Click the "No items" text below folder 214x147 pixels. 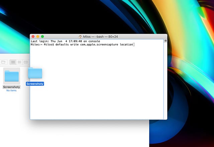(11, 91)
